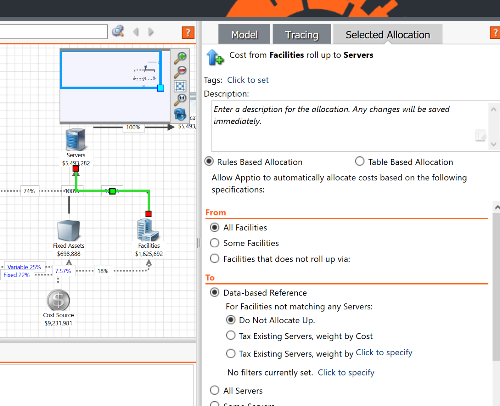Click the 100% label near the navigator
The width and height of the screenshot is (500, 406).
133,127
